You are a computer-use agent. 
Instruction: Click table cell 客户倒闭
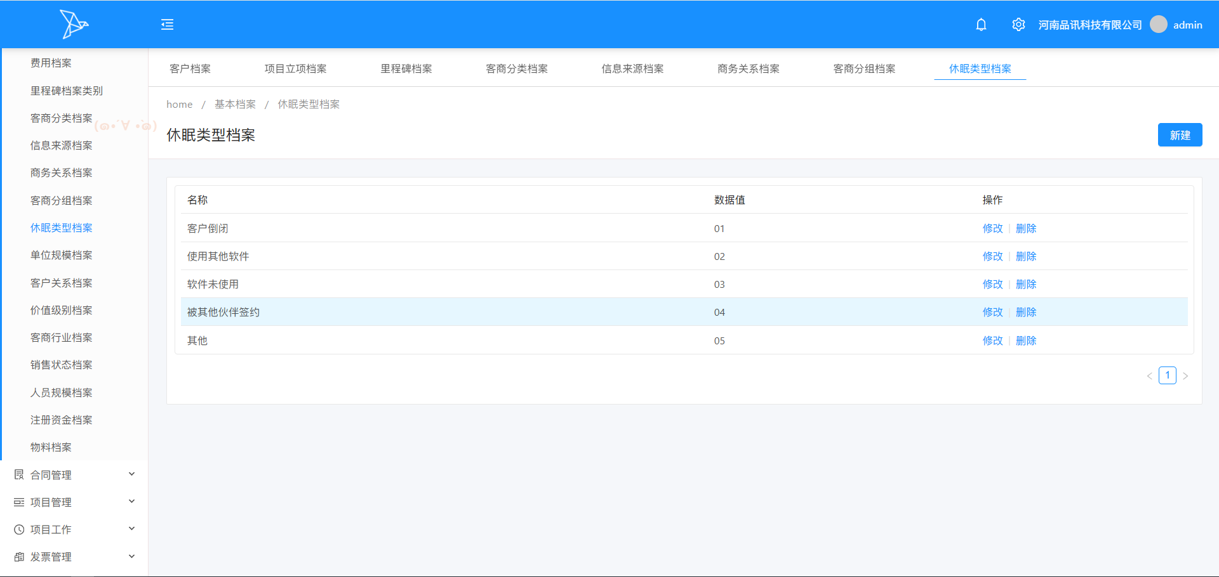208,228
